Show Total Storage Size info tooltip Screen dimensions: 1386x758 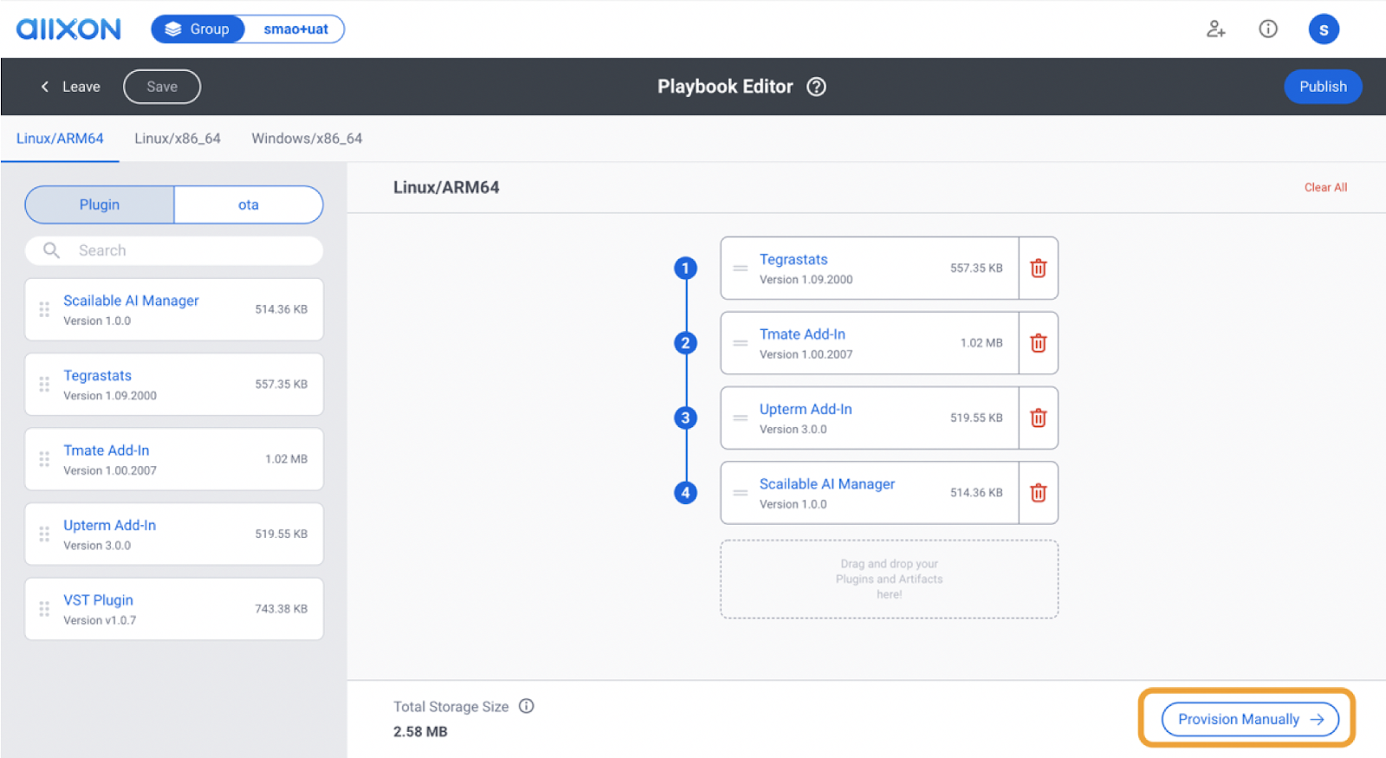pos(526,706)
